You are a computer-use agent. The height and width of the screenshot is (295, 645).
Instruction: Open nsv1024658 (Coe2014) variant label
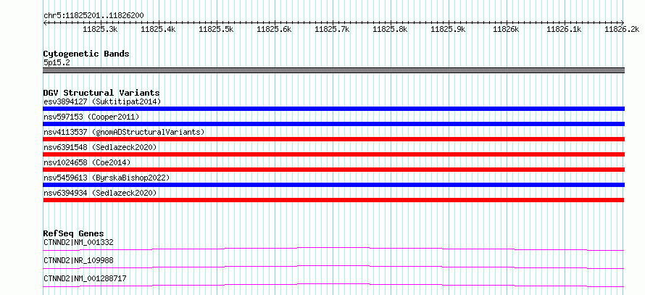87,162
